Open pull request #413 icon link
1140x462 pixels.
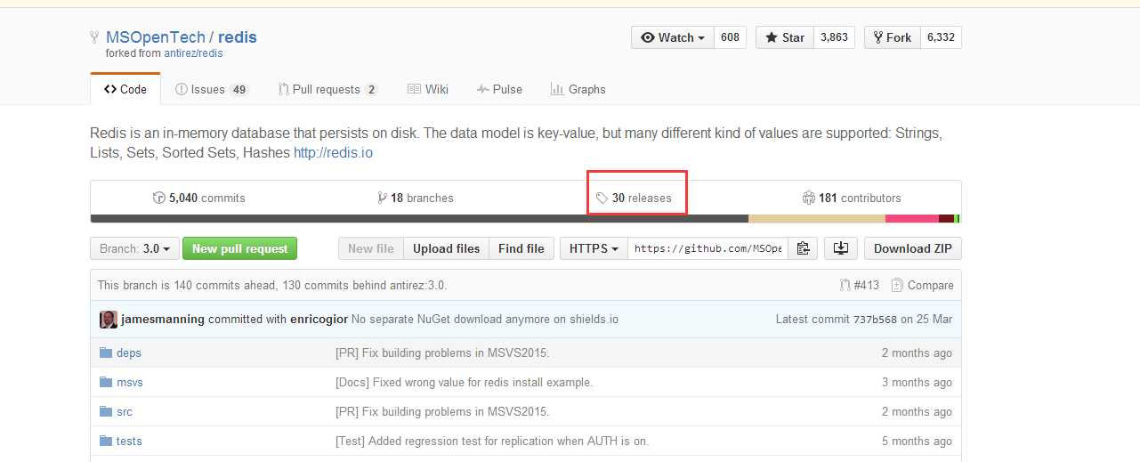click(859, 286)
